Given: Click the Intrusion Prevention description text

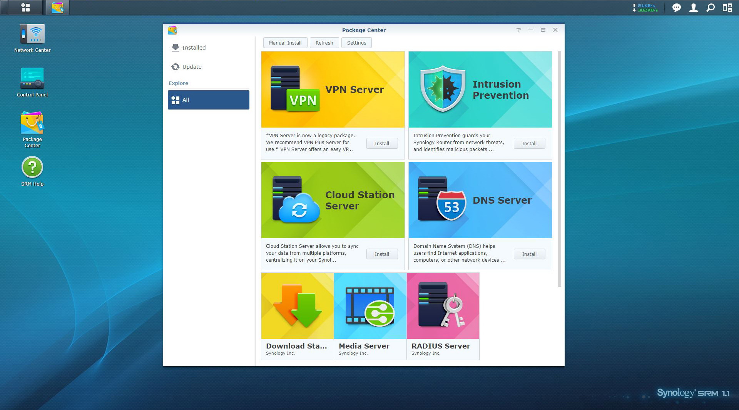Looking at the screenshot, I should [x=459, y=142].
